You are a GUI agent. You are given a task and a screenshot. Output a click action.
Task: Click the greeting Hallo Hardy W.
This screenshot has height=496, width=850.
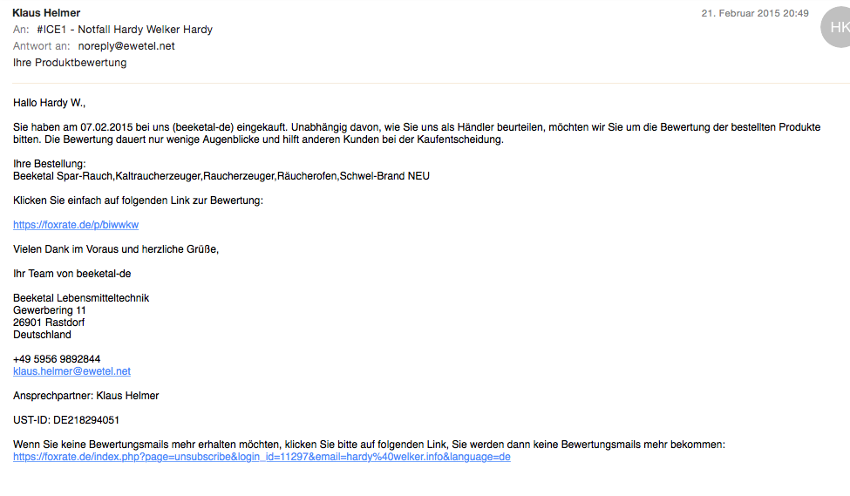point(50,103)
